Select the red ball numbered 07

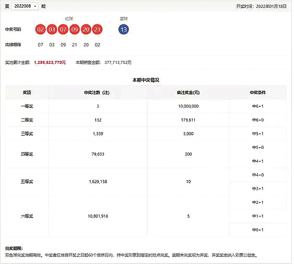coord(63,29)
